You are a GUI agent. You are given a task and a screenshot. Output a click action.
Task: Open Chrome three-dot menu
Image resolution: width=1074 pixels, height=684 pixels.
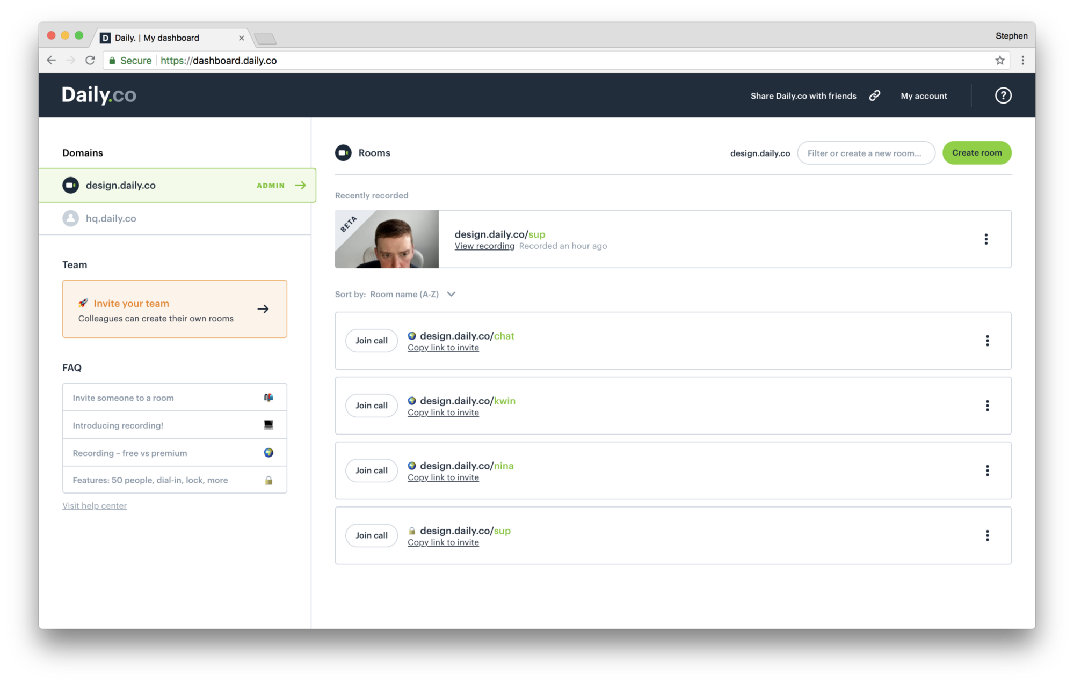[1022, 60]
